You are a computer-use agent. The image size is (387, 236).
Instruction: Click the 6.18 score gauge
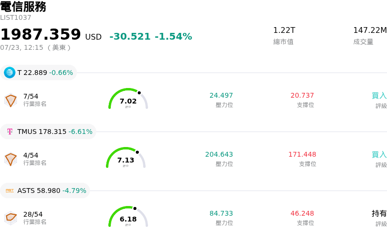[x=128, y=217]
